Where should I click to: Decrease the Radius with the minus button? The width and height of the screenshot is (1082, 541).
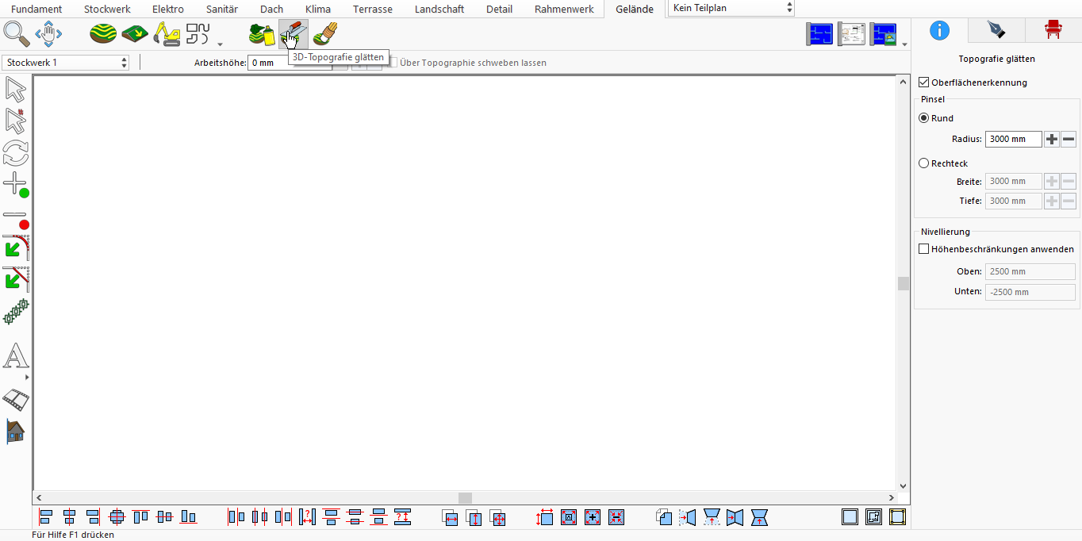pos(1069,140)
